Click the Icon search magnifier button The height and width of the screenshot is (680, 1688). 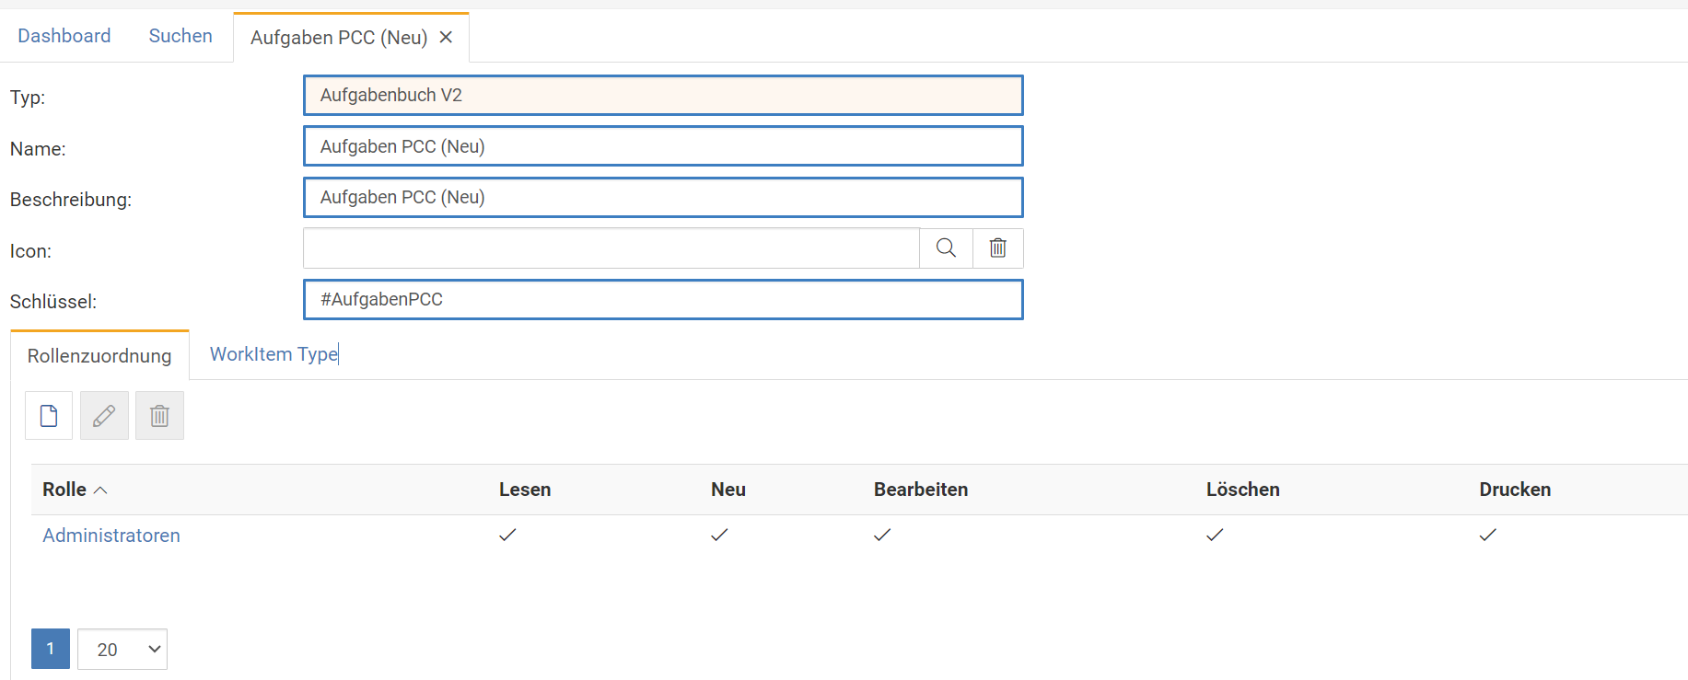(x=946, y=248)
